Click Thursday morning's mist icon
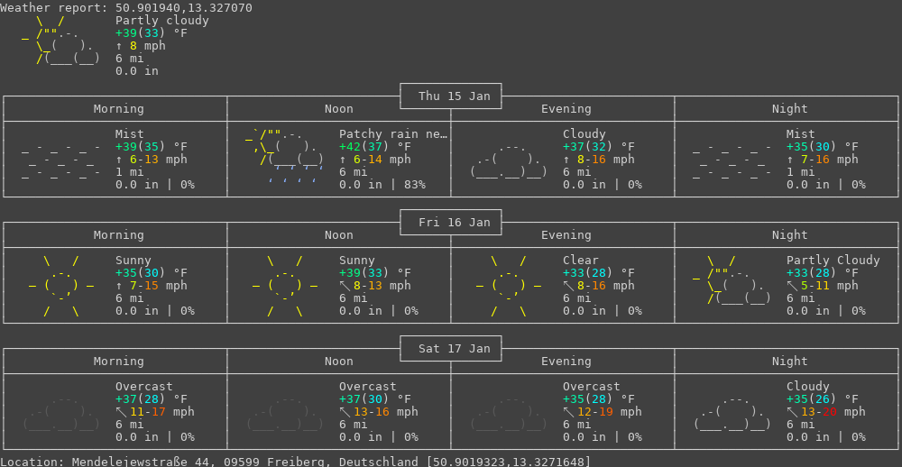902x467 pixels. click(61, 160)
